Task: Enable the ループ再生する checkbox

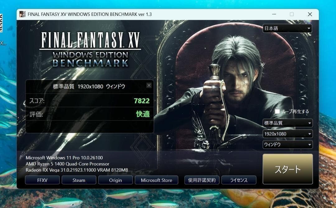Action: 278,111
